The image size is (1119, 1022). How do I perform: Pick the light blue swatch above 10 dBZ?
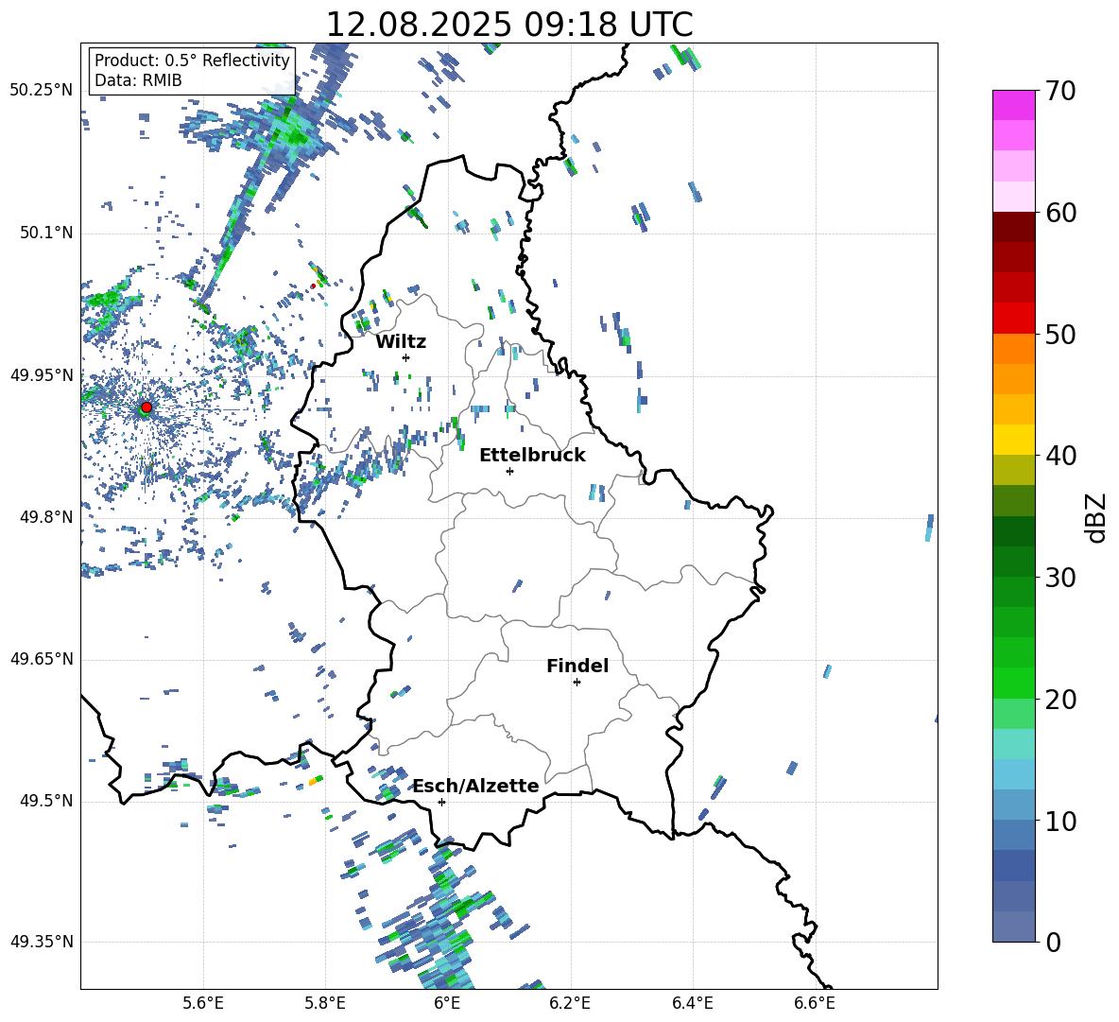coord(1014,774)
